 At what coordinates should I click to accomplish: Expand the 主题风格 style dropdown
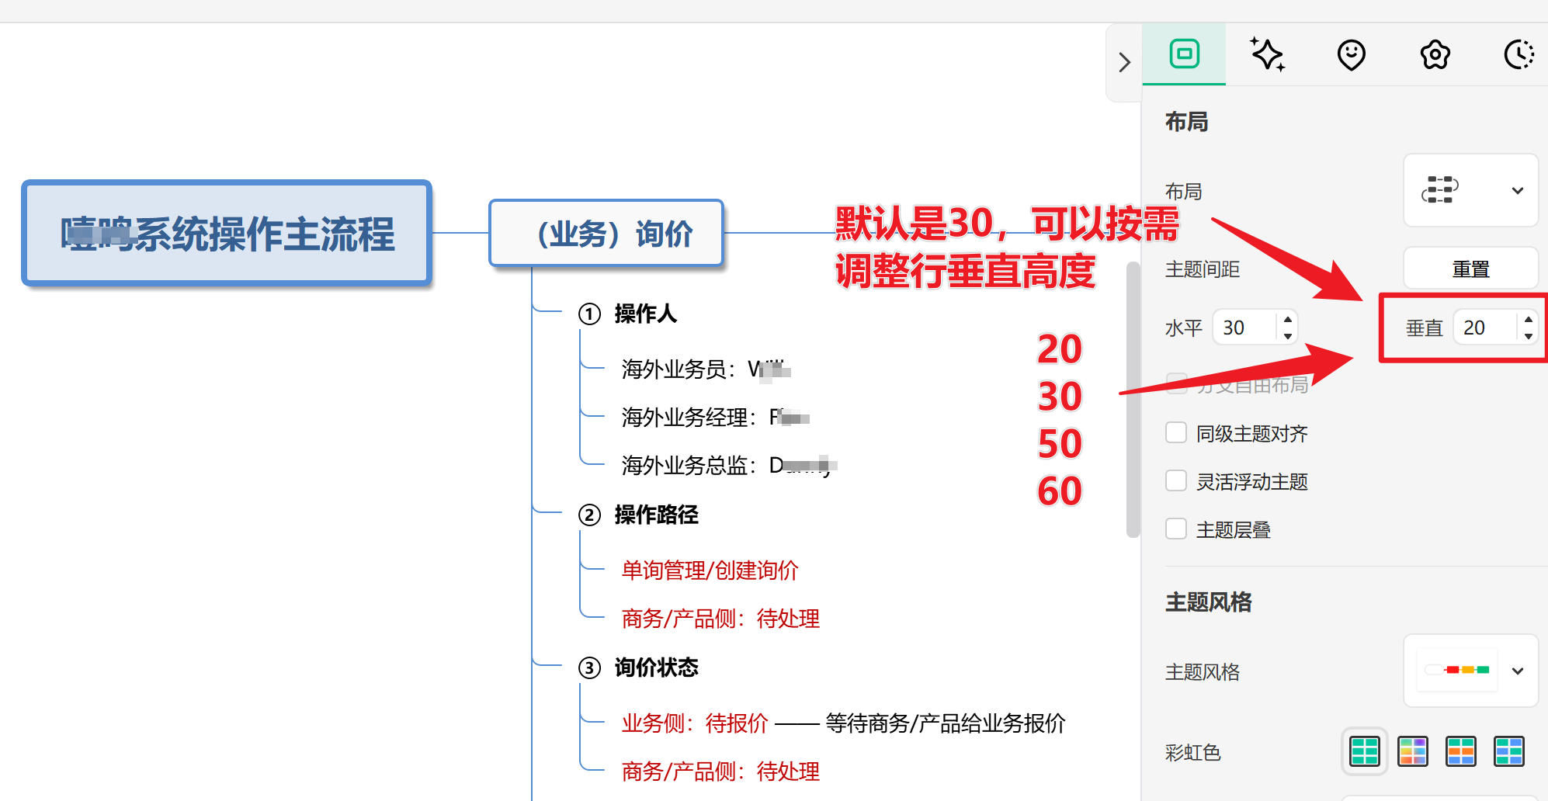coord(1470,671)
